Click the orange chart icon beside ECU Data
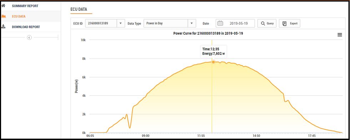Screen dimensions: 350x140 (3, 16)
